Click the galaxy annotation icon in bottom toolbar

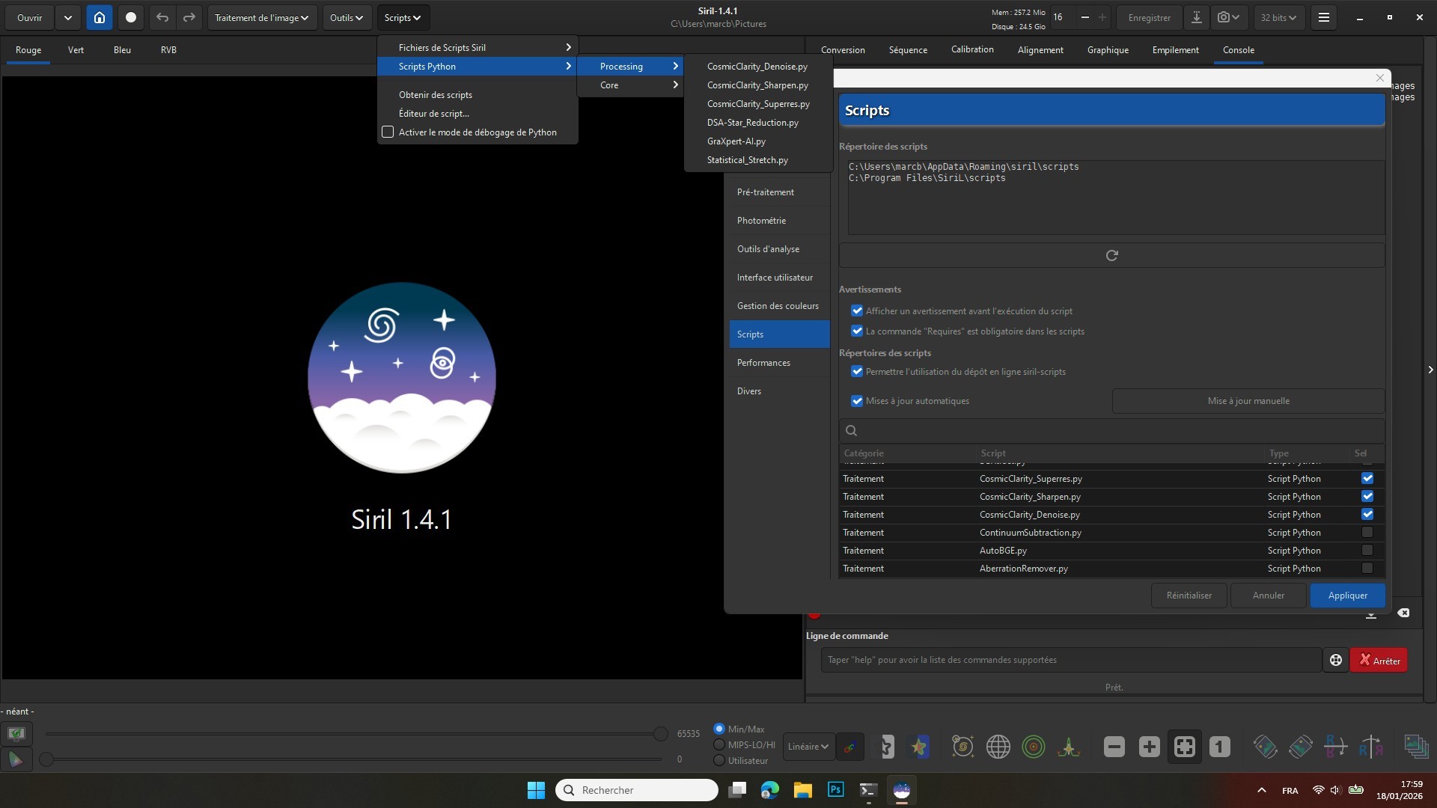pyautogui.click(x=962, y=747)
